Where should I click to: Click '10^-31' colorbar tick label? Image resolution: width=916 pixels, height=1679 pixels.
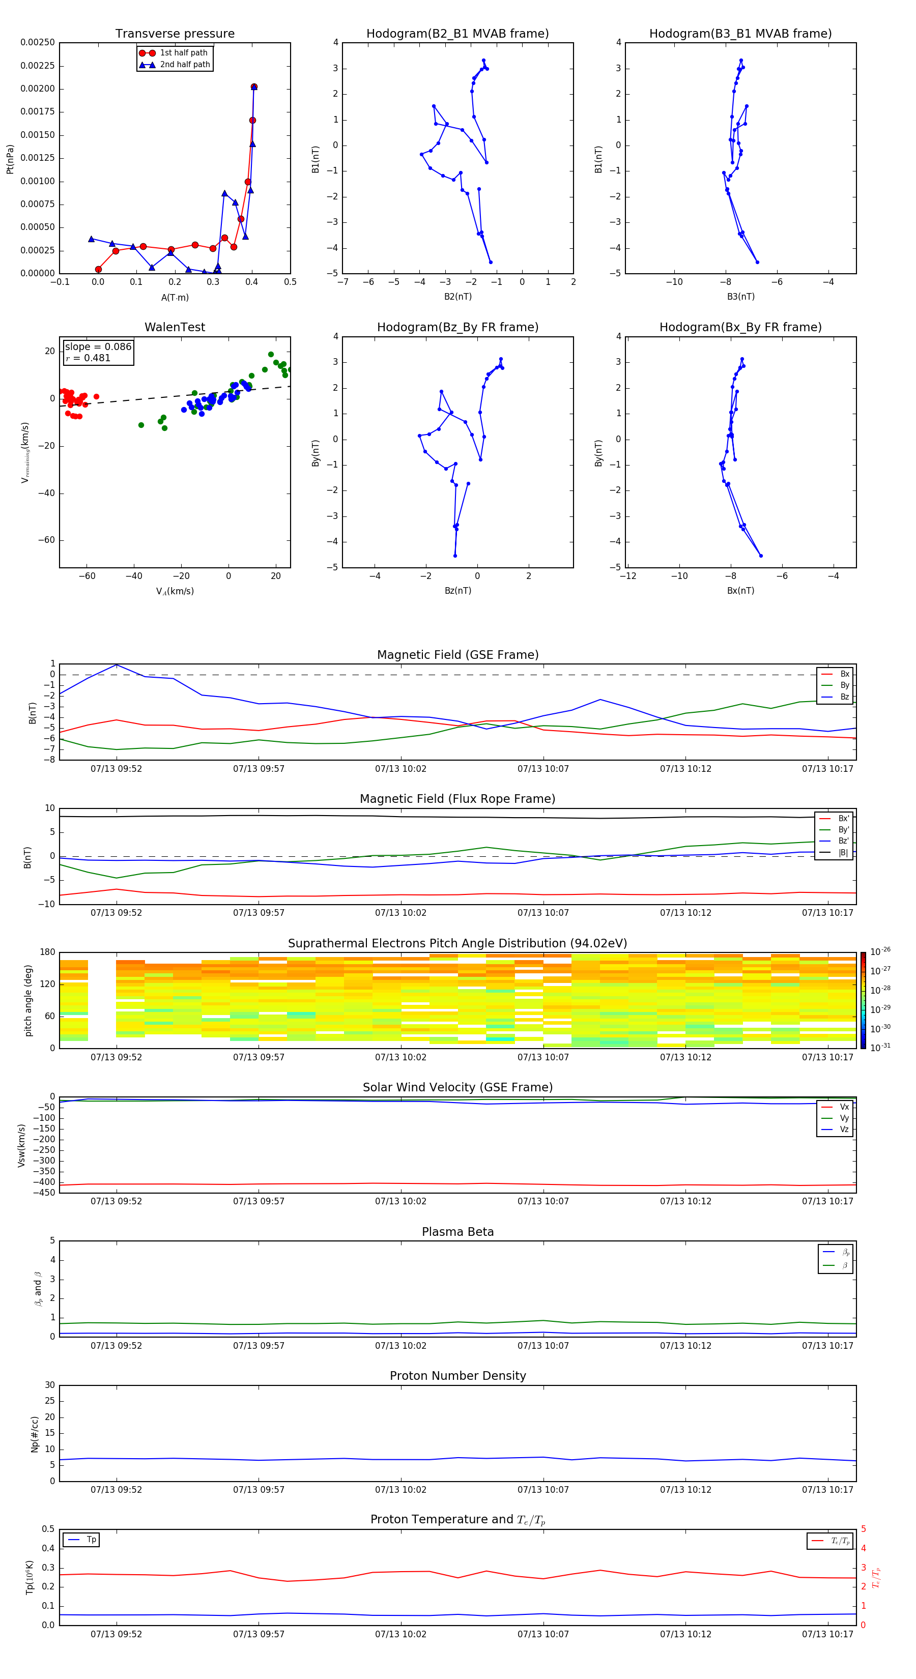[880, 1048]
